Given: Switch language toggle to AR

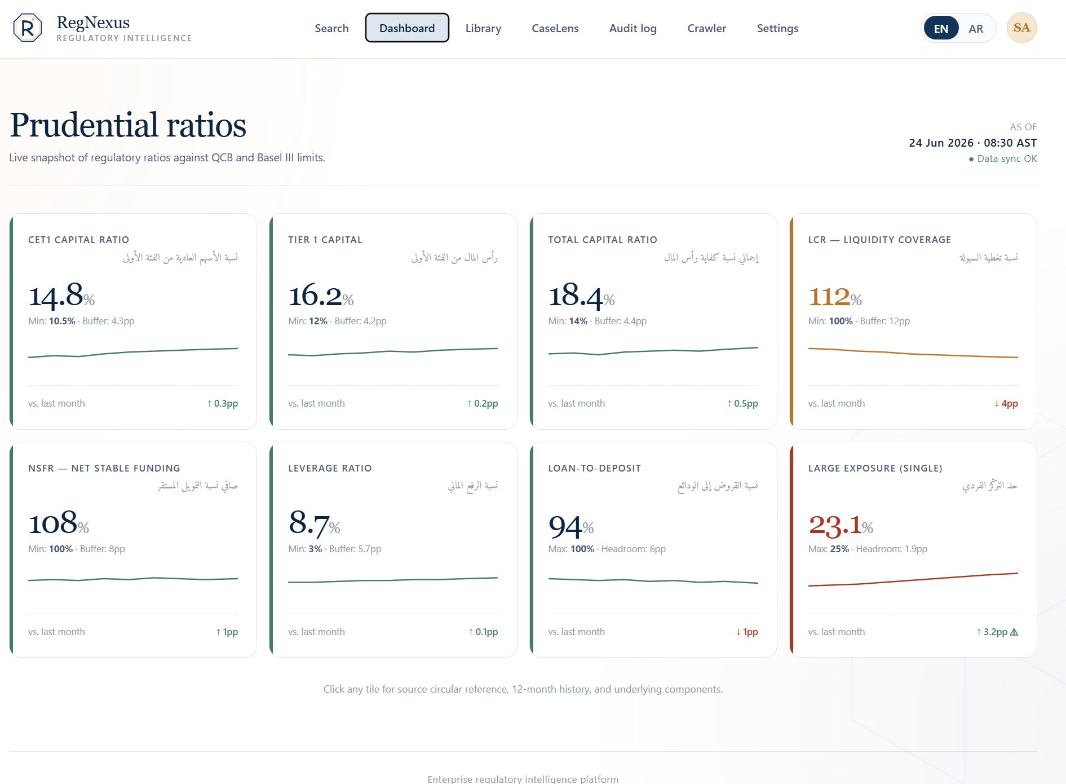Looking at the screenshot, I should 976,28.
